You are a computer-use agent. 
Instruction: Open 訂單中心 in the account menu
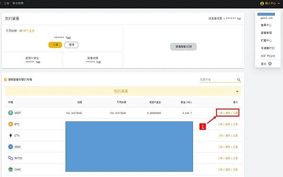pos(266,41)
